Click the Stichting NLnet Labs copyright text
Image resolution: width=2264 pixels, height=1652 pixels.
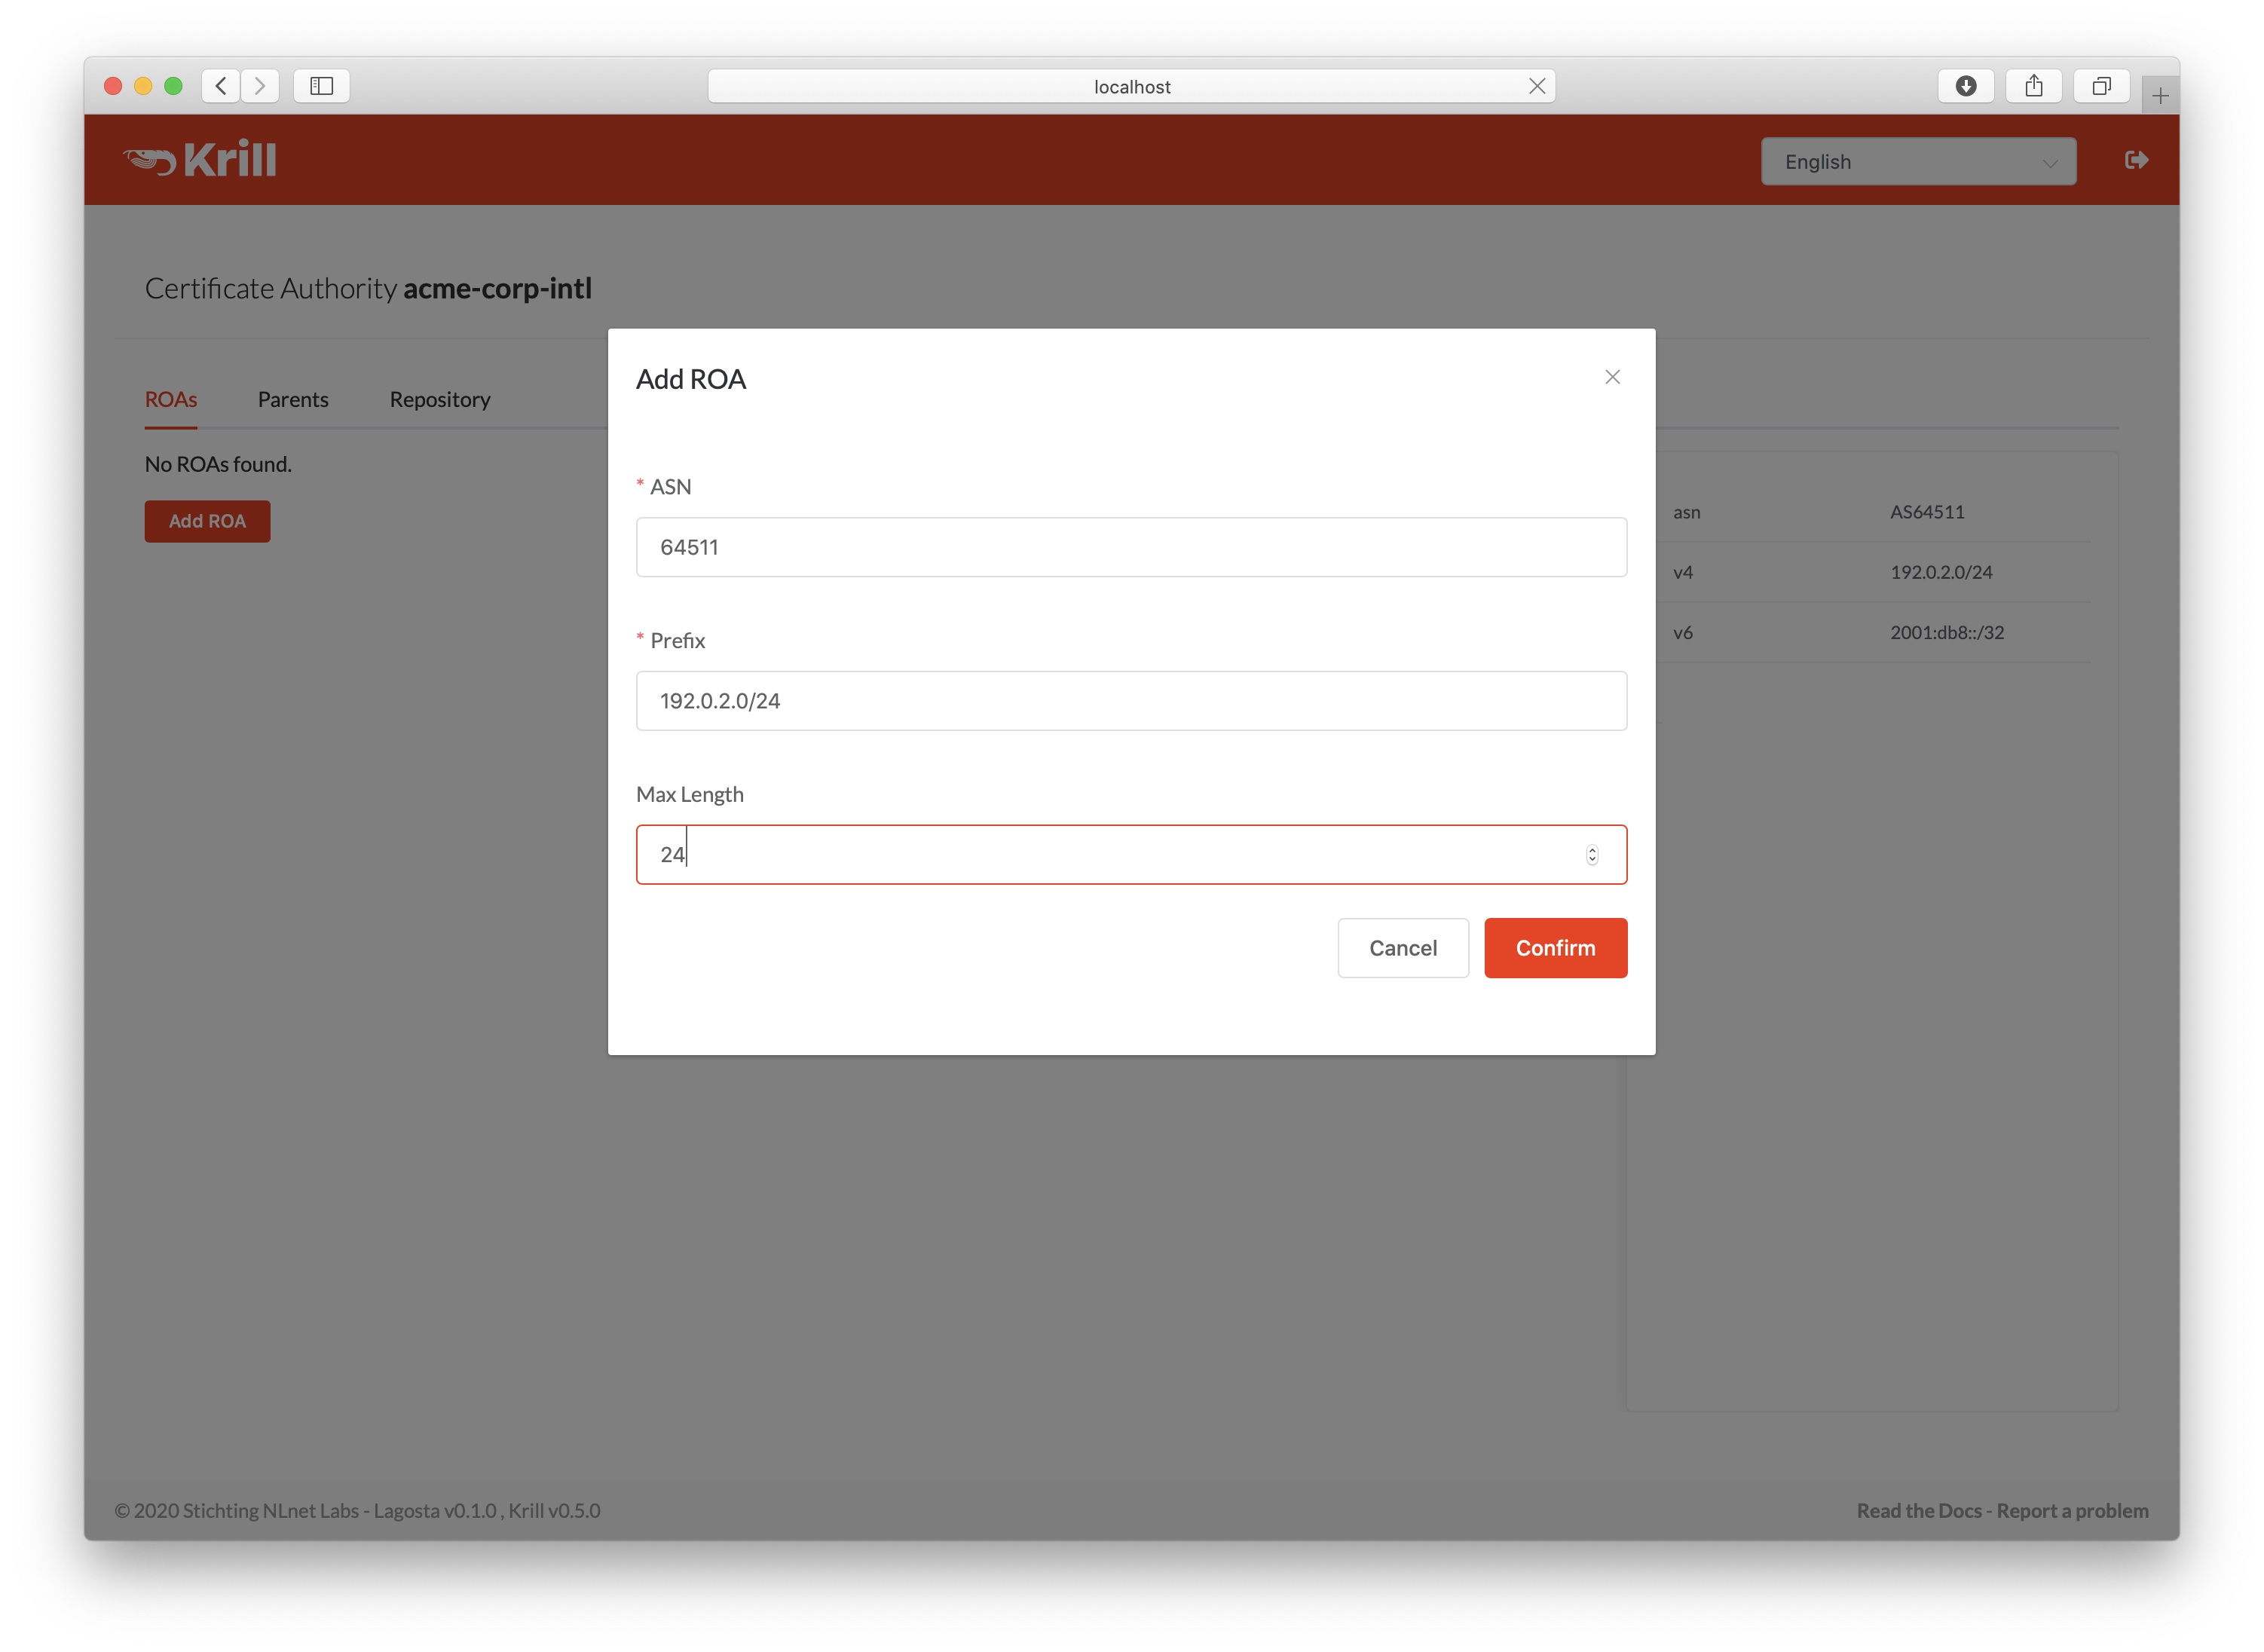tap(357, 1510)
